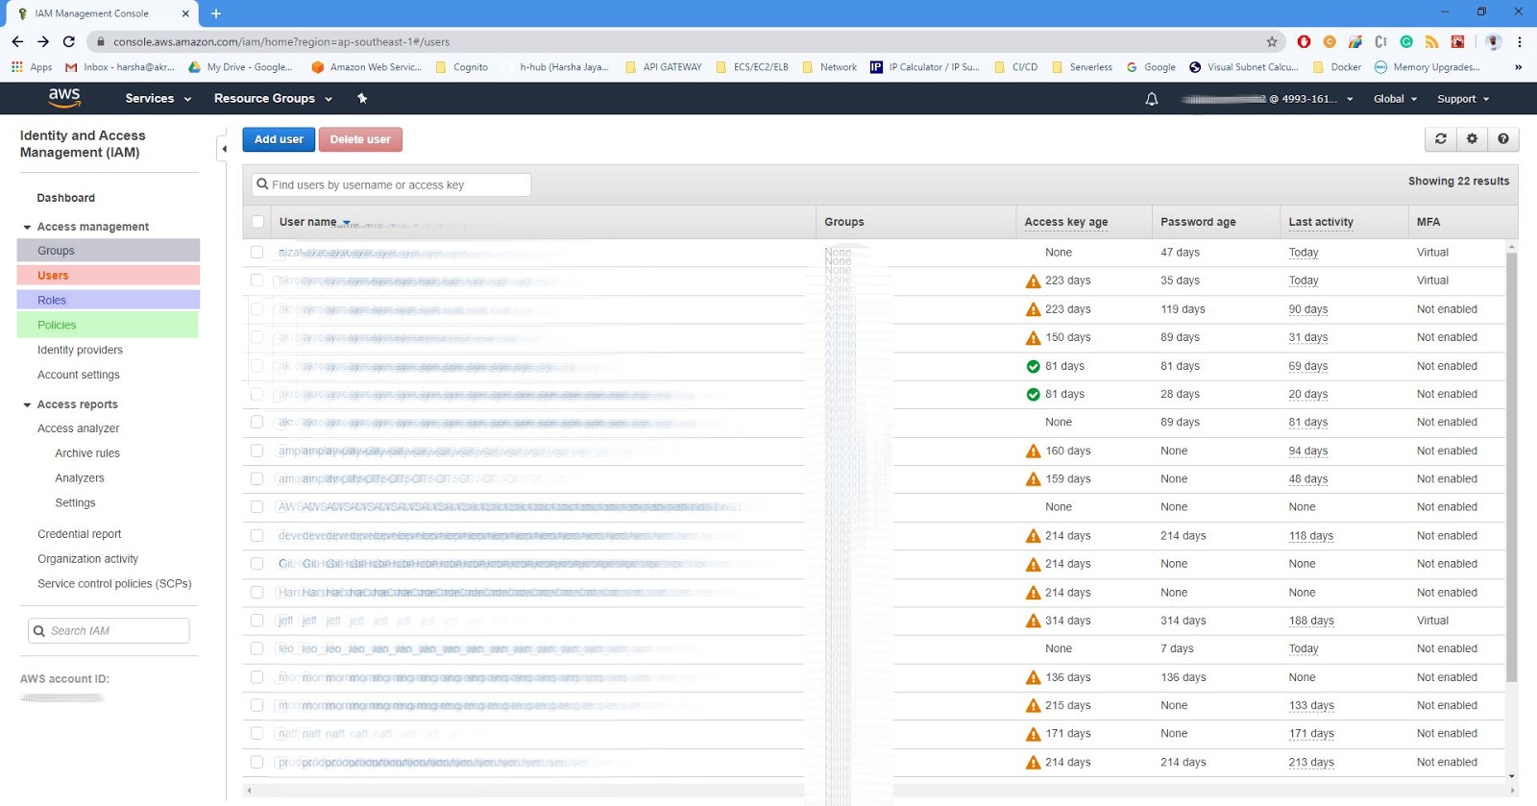1537x806 pixels.
Task: Open the help question mark icon
Action: [x=1503, y=139]
